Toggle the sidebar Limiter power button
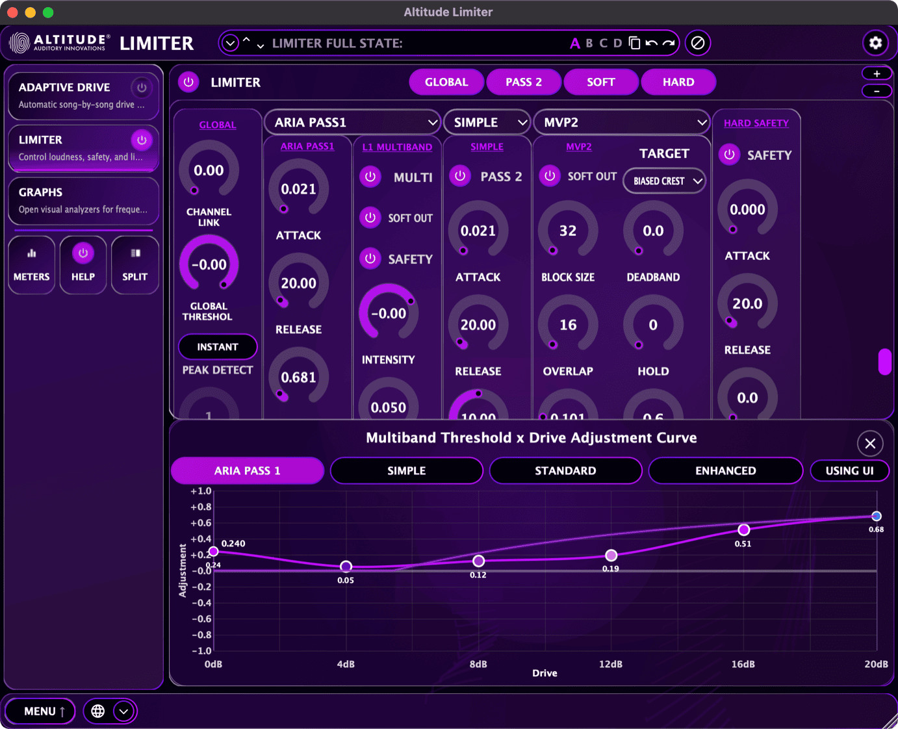The width and height of the screenshot is (898, 729). point(142,140)
